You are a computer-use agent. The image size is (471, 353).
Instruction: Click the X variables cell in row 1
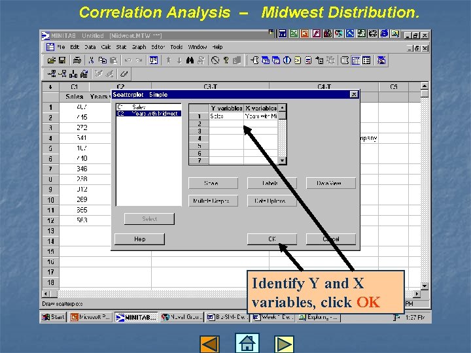pos(260,116)
